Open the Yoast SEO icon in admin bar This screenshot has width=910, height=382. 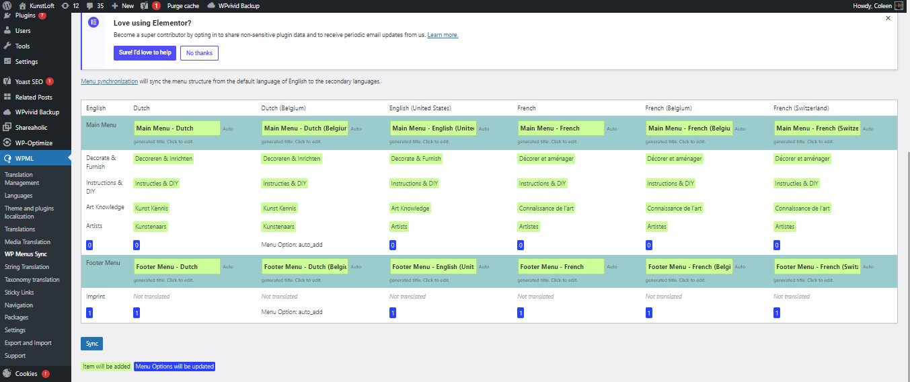coord(145,5)
